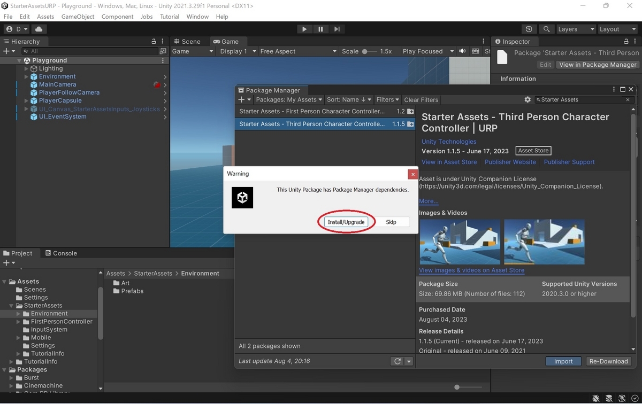This screenshot has height=404, width=642.
Task: Click the Step frame button
Action: pos(337,29)
